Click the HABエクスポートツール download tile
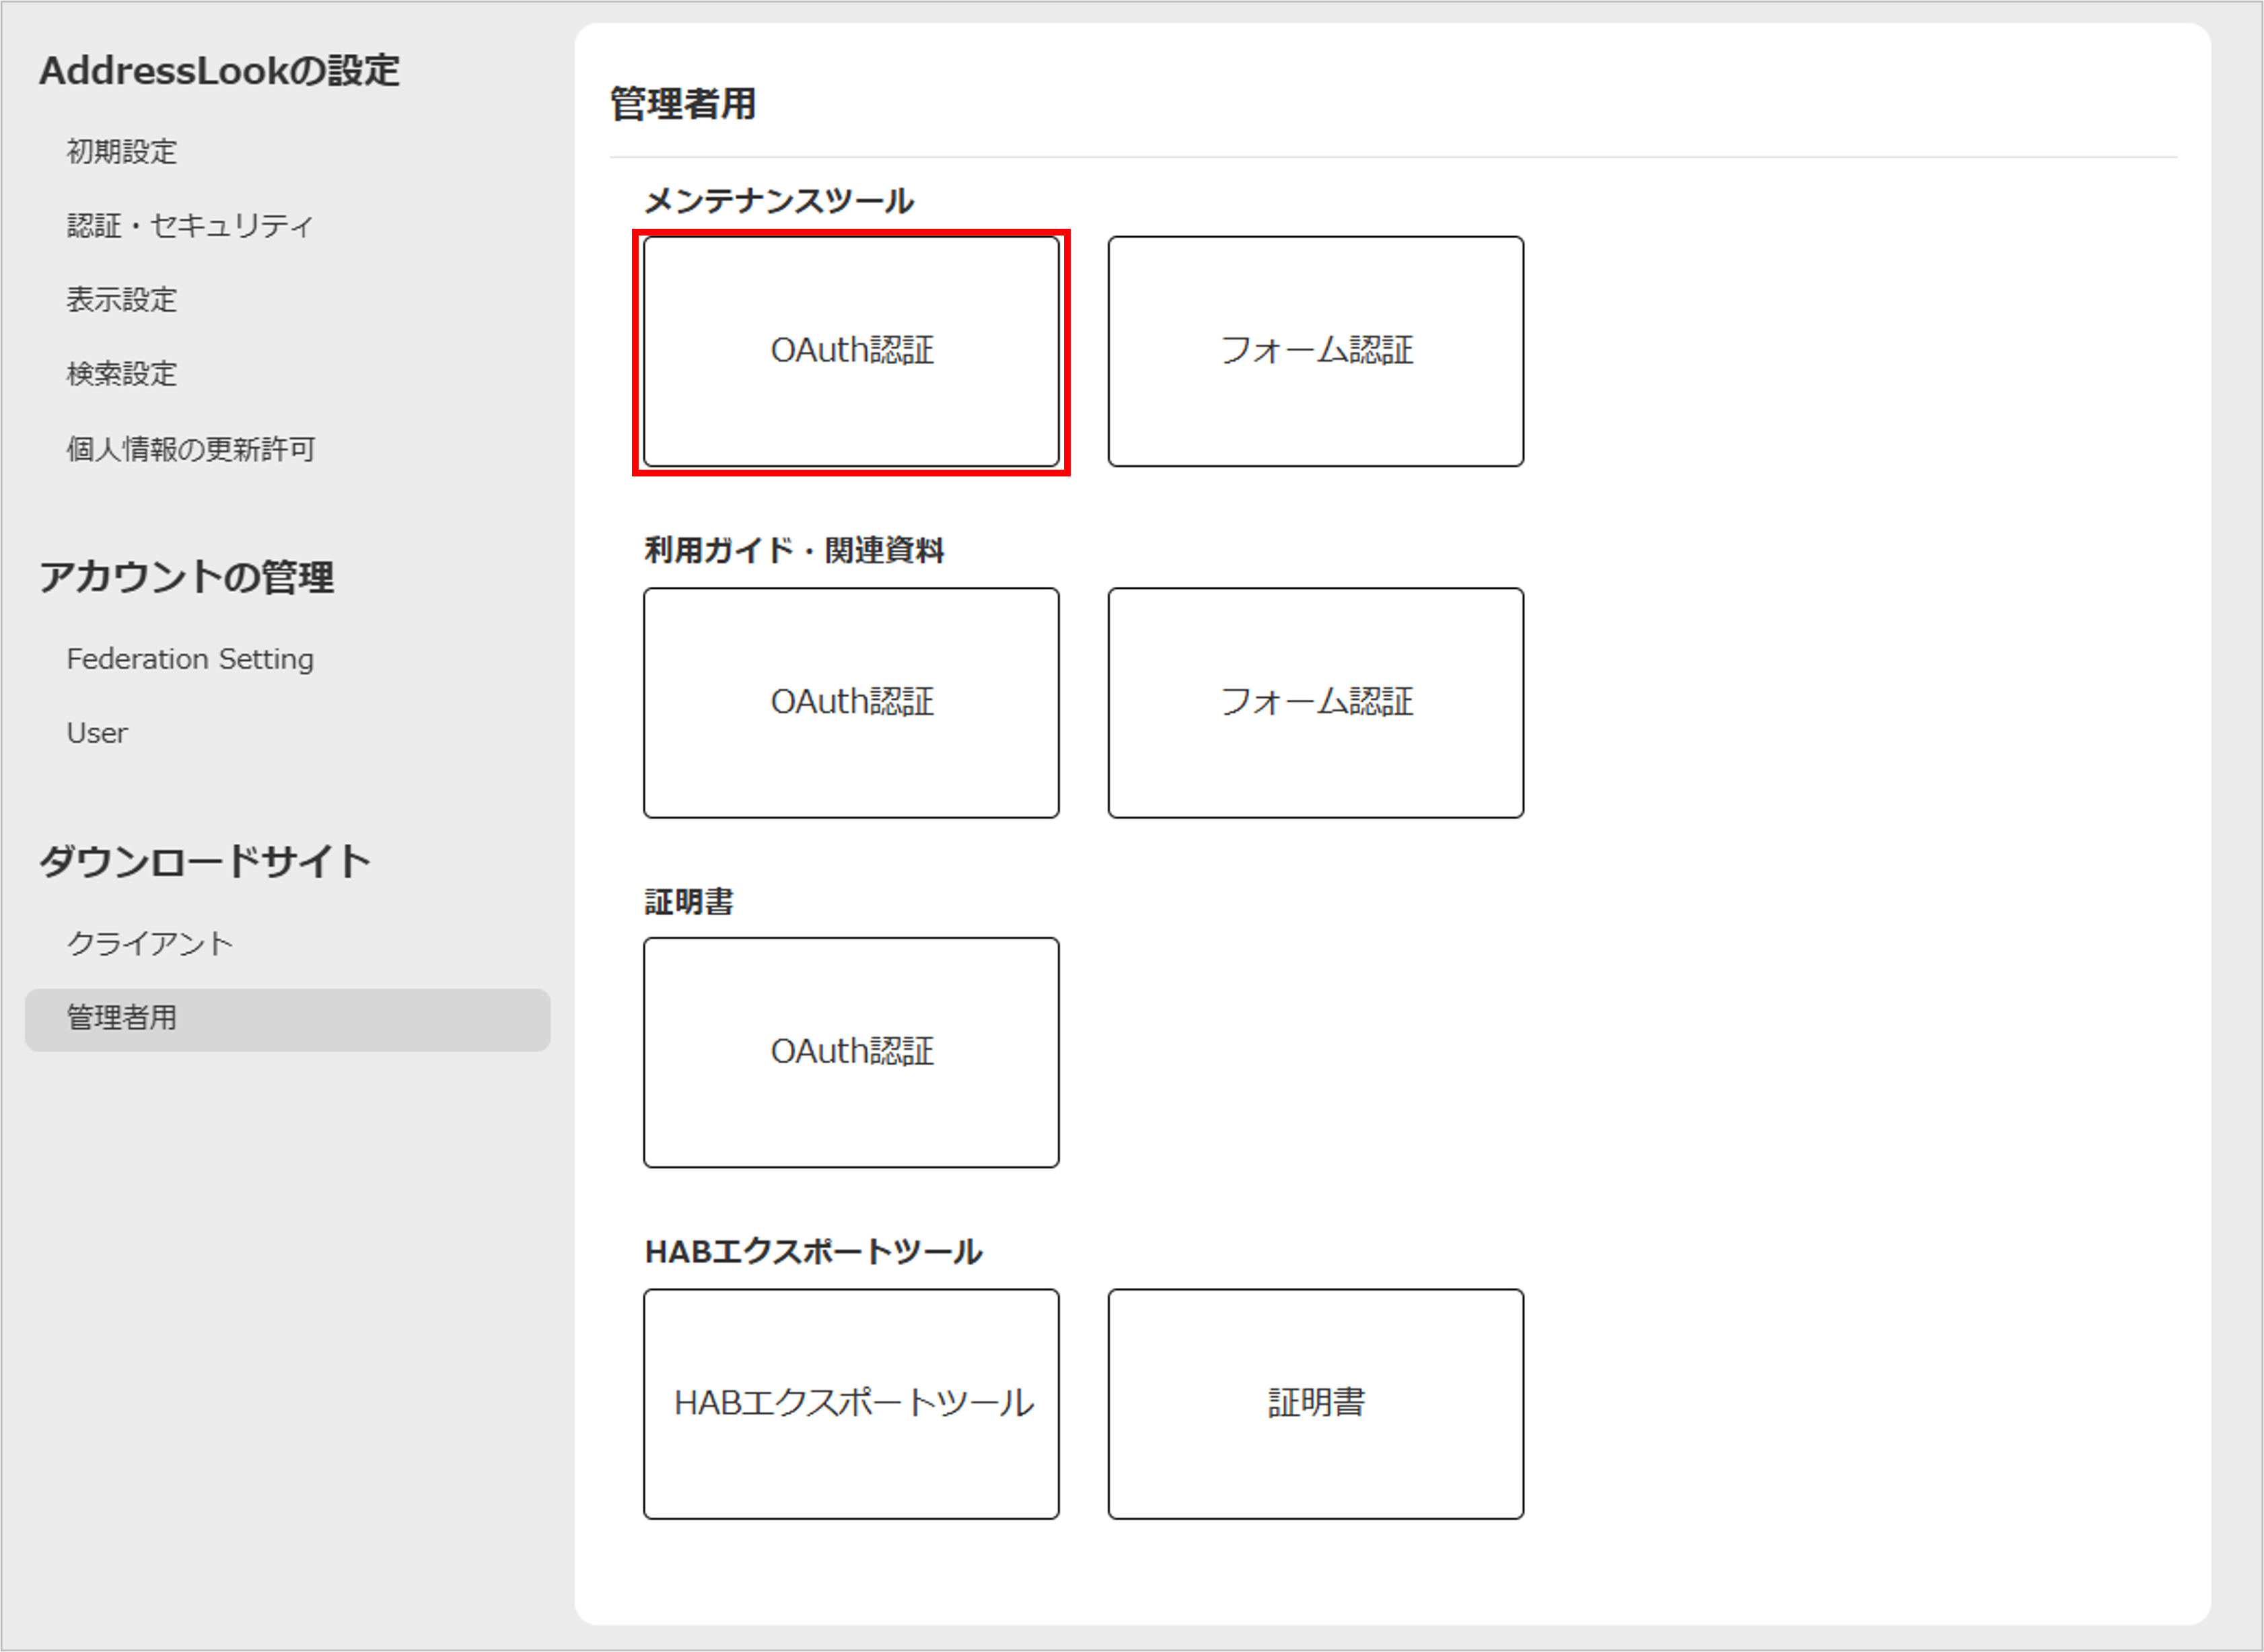The width and height of the screenshot is (2264, 1652). (x=851, y=1403)
